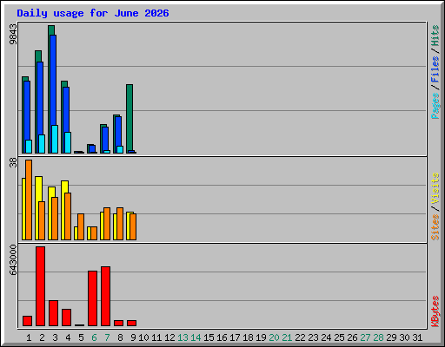Click day 26 on the x-axis
This screenshot has height=347, width=445.
point(352,337)
